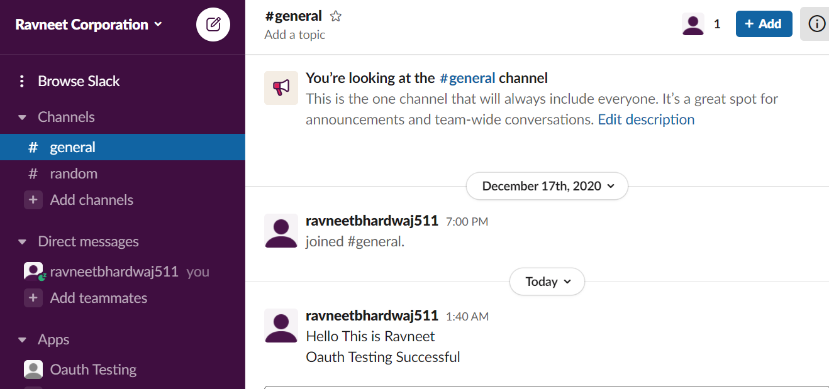The image size is (829, 389).
Task: Open channel details info icon
Action: click(x=816, y=24)
